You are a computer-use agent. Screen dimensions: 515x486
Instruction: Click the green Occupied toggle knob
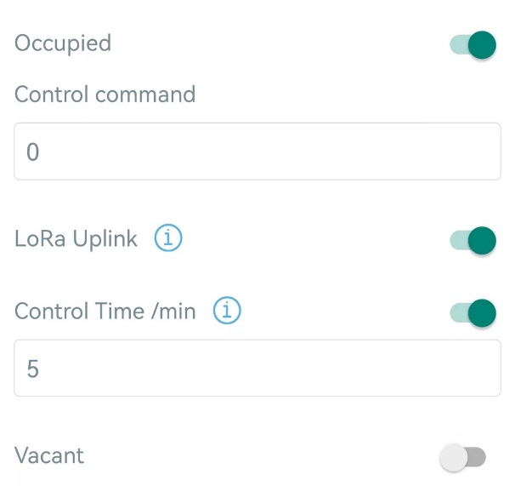point(482,44)
